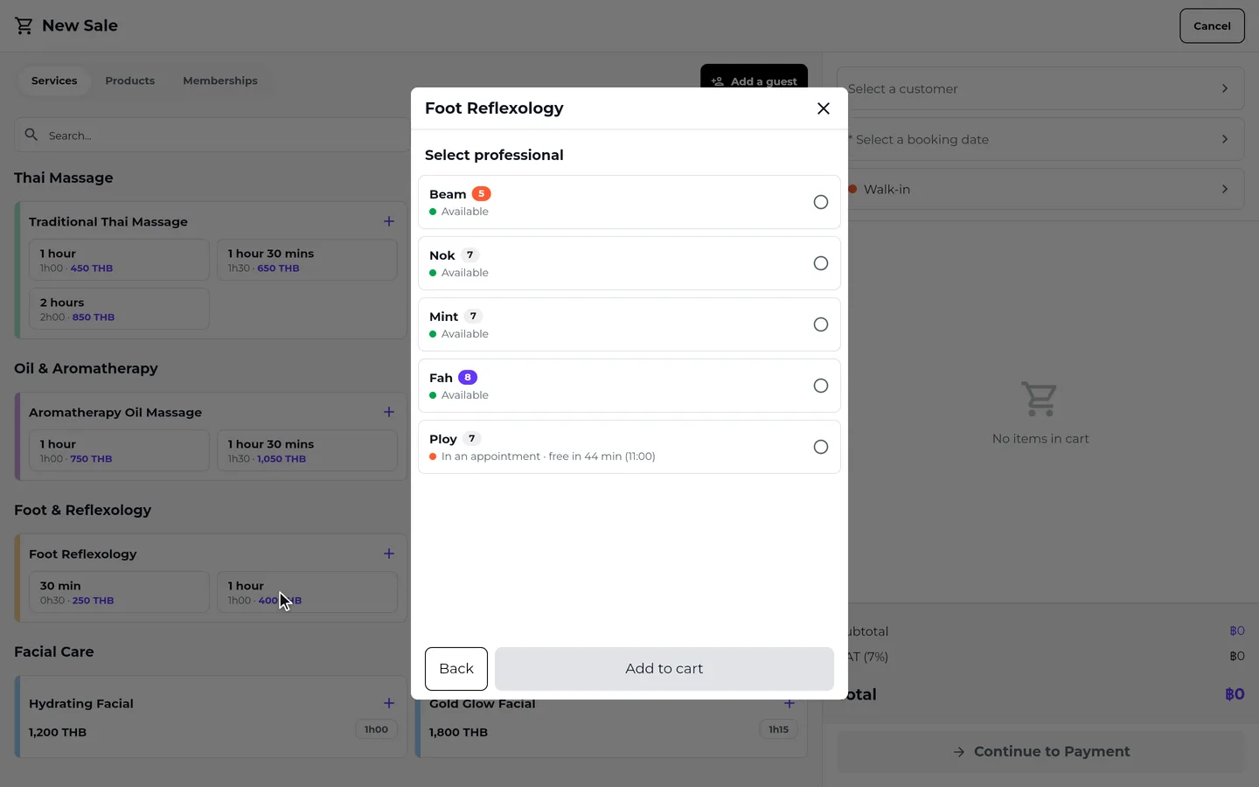Select Traditional Thai Massage 1 hour option
Screen dimensions: 1259x787
coord(119,260)
